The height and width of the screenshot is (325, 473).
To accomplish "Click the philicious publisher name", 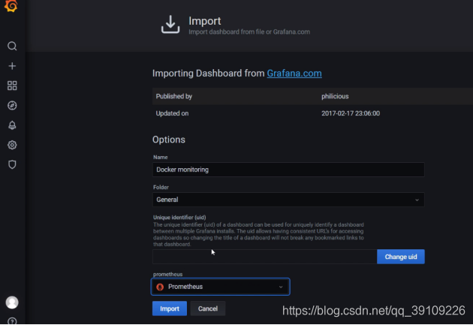I will pos(335,96).
